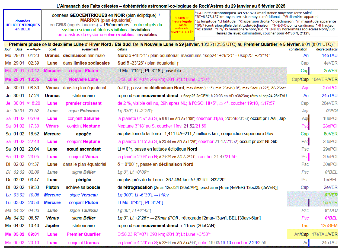
Task: Click 'signe Taureau' Lune event at 04:33
Action: [84, 210]
